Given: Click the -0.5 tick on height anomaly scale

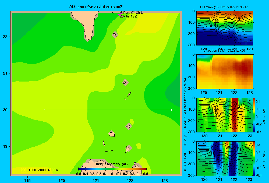Looking at the screenshot, I should click(78, 174).
